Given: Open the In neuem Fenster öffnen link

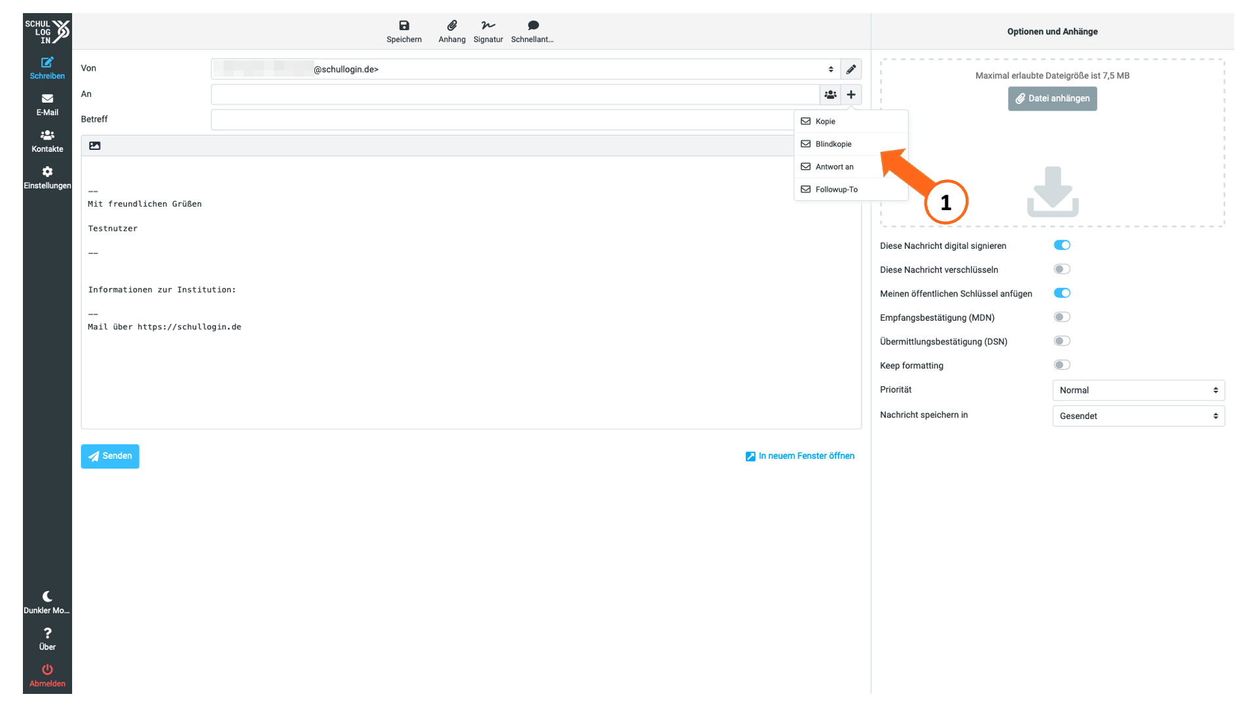Looking at the screenshot, I should [800, 456].
